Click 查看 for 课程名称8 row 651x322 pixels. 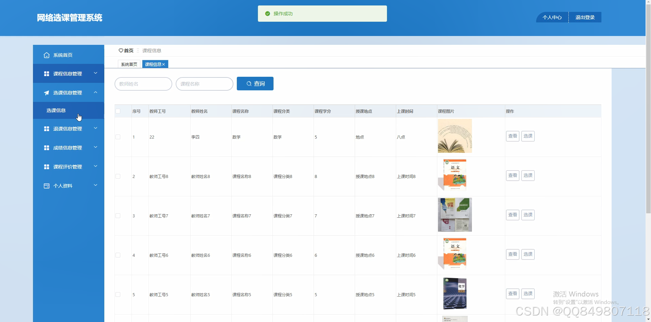tap(513, 176)
